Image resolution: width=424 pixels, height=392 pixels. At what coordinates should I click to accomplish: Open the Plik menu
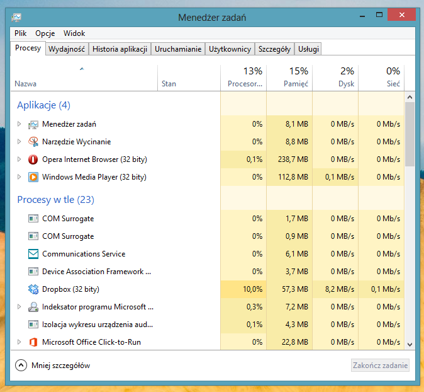click(21, 33)
